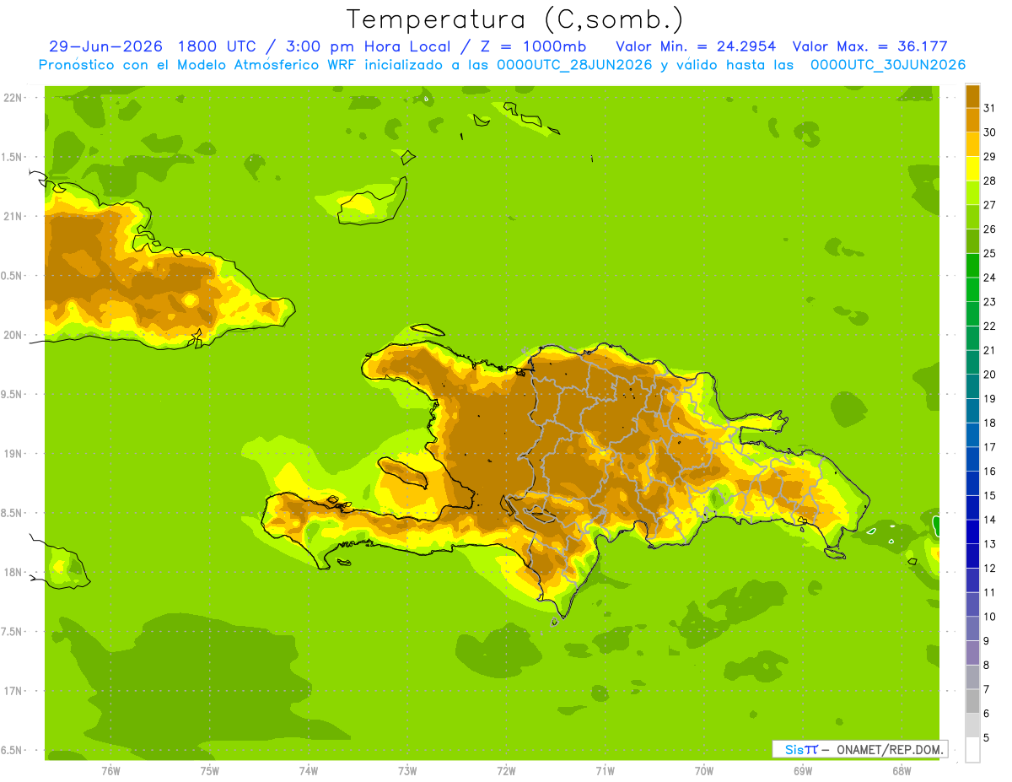Click the '74W' longitude axis label
Viewport: 1012px width, 782px height.
(x=308, y=770)
